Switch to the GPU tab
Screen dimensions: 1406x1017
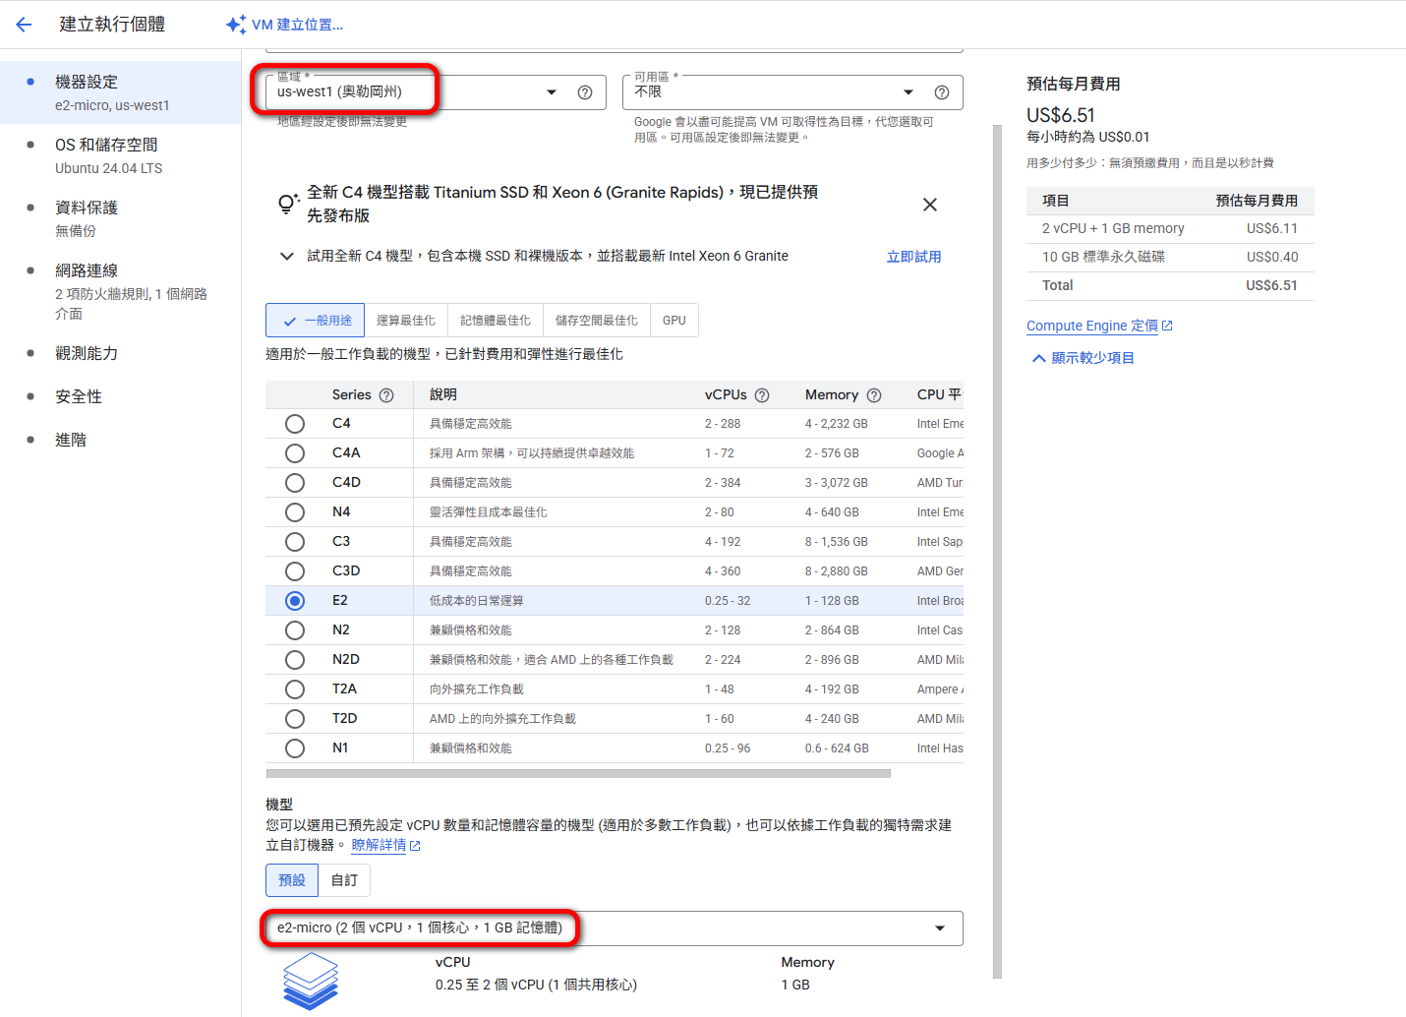pos(674,321)
